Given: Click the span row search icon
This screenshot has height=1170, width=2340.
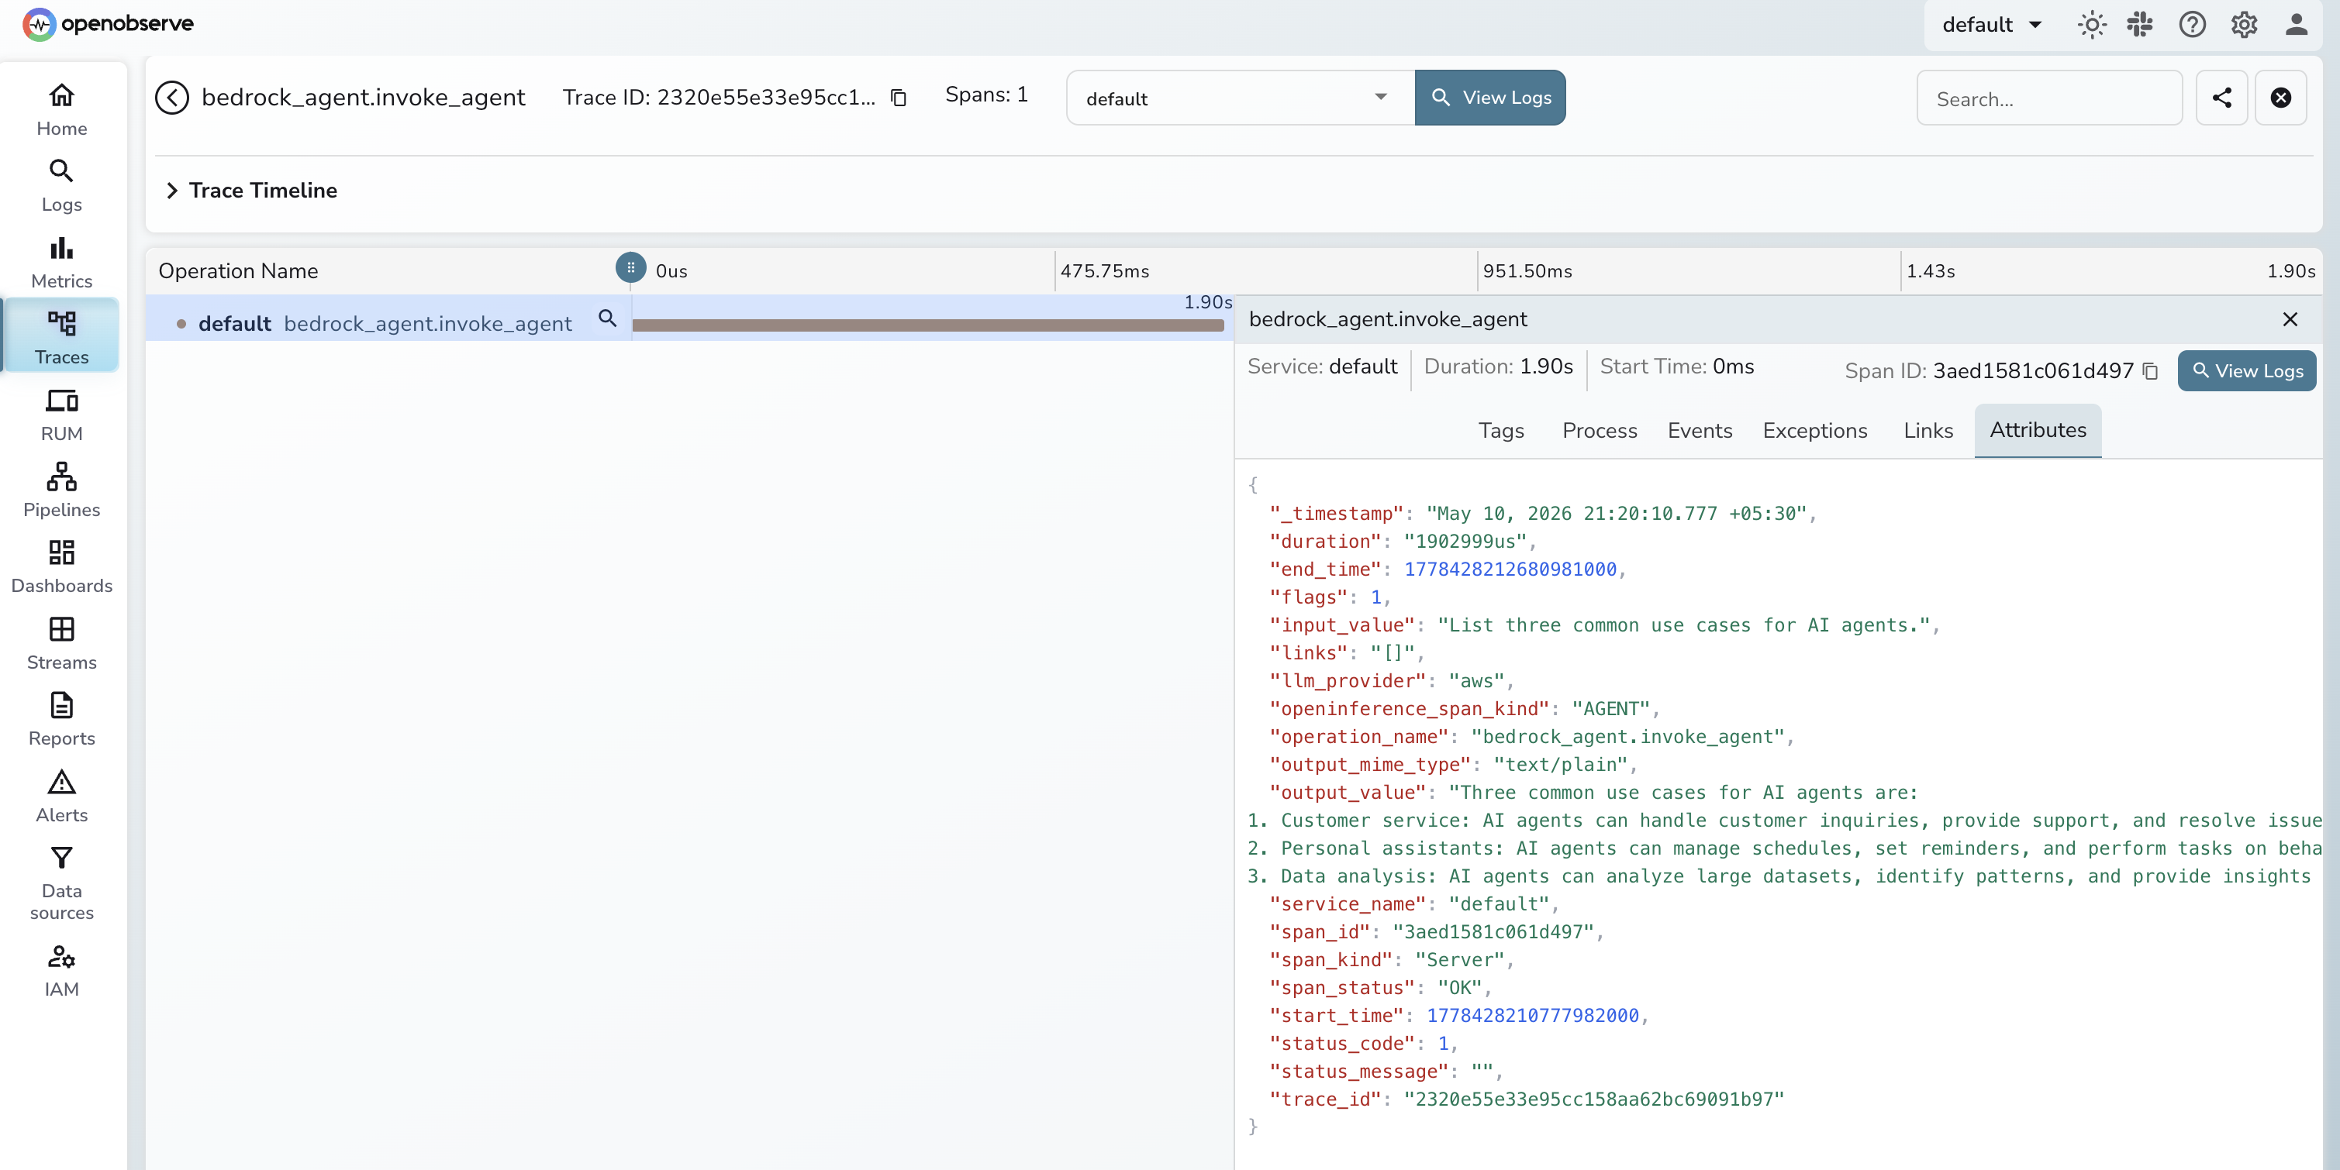Looking at the screenshot, I should coord(607,318).
